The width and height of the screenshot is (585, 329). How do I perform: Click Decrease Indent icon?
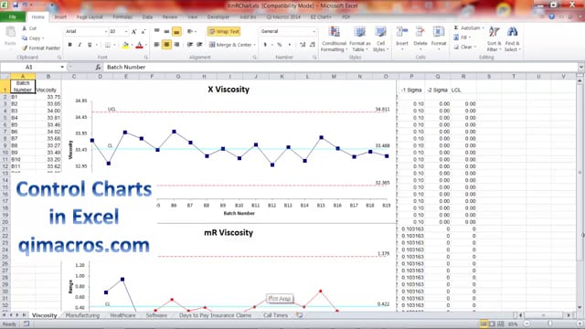coord(190,45)
